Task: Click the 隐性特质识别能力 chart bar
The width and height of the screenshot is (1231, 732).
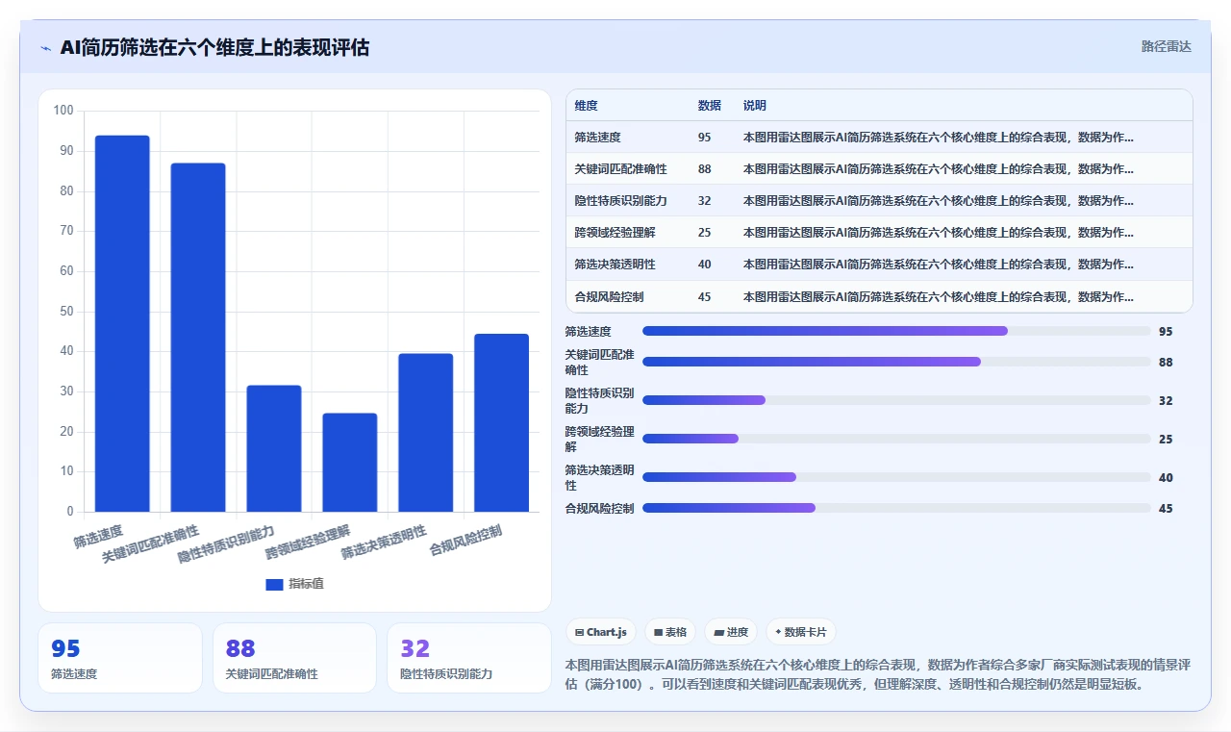Action: 274,448
